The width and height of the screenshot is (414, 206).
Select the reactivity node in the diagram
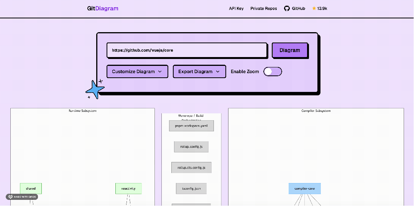[128, 188]
